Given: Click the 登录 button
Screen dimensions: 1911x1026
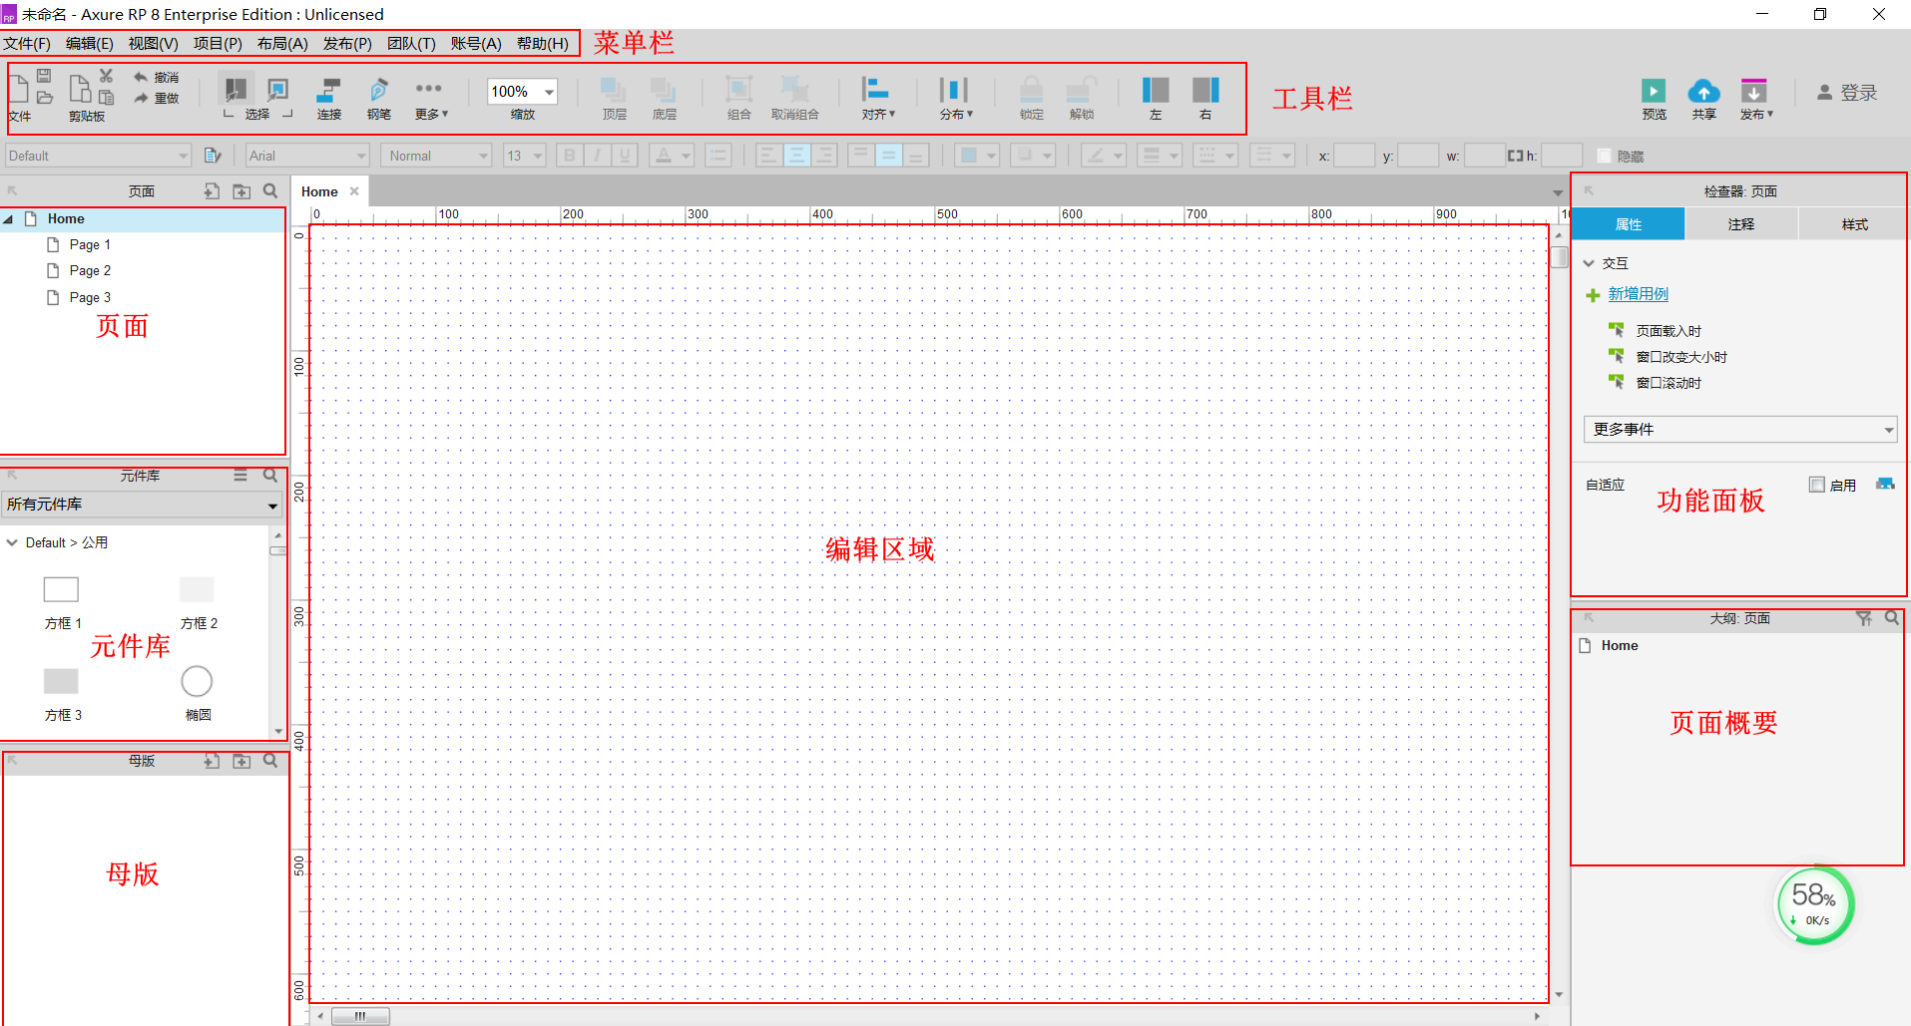Looking at the screenshot, I should click(x=1857, y=92).
